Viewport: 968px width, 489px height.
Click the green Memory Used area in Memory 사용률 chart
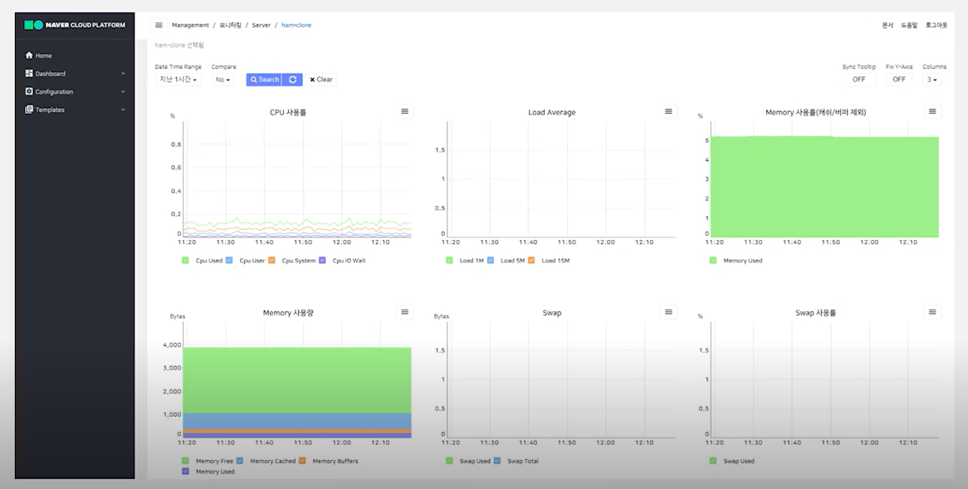(x=824, y=187)
